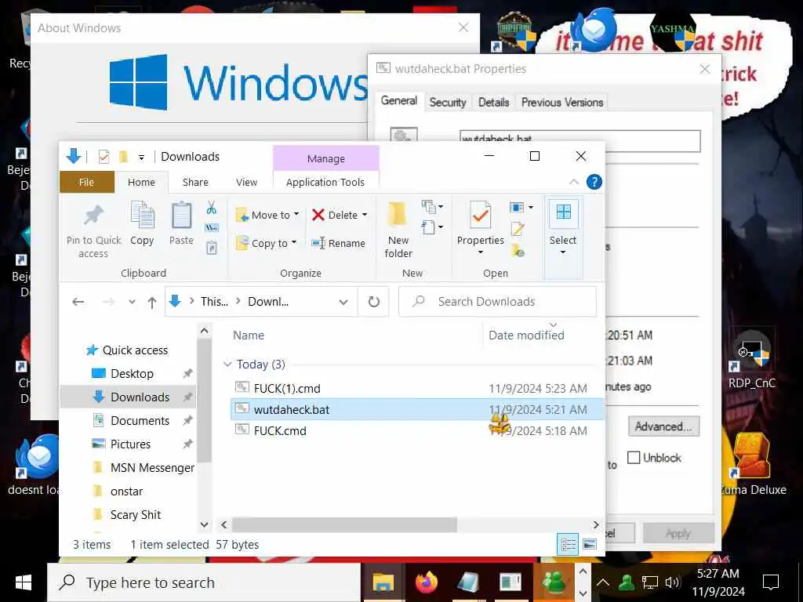Expand the Move to dropdown

296,214
